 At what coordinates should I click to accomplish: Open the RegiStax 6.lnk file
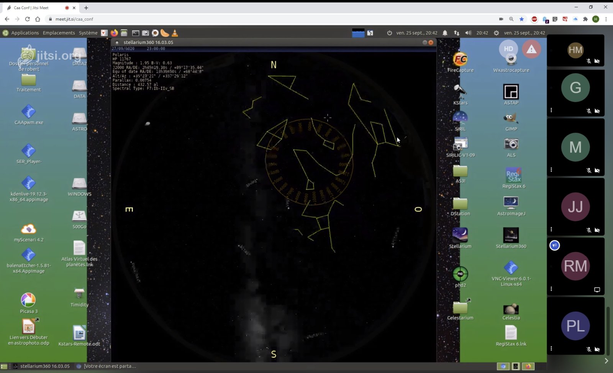(x=511, y=332)
